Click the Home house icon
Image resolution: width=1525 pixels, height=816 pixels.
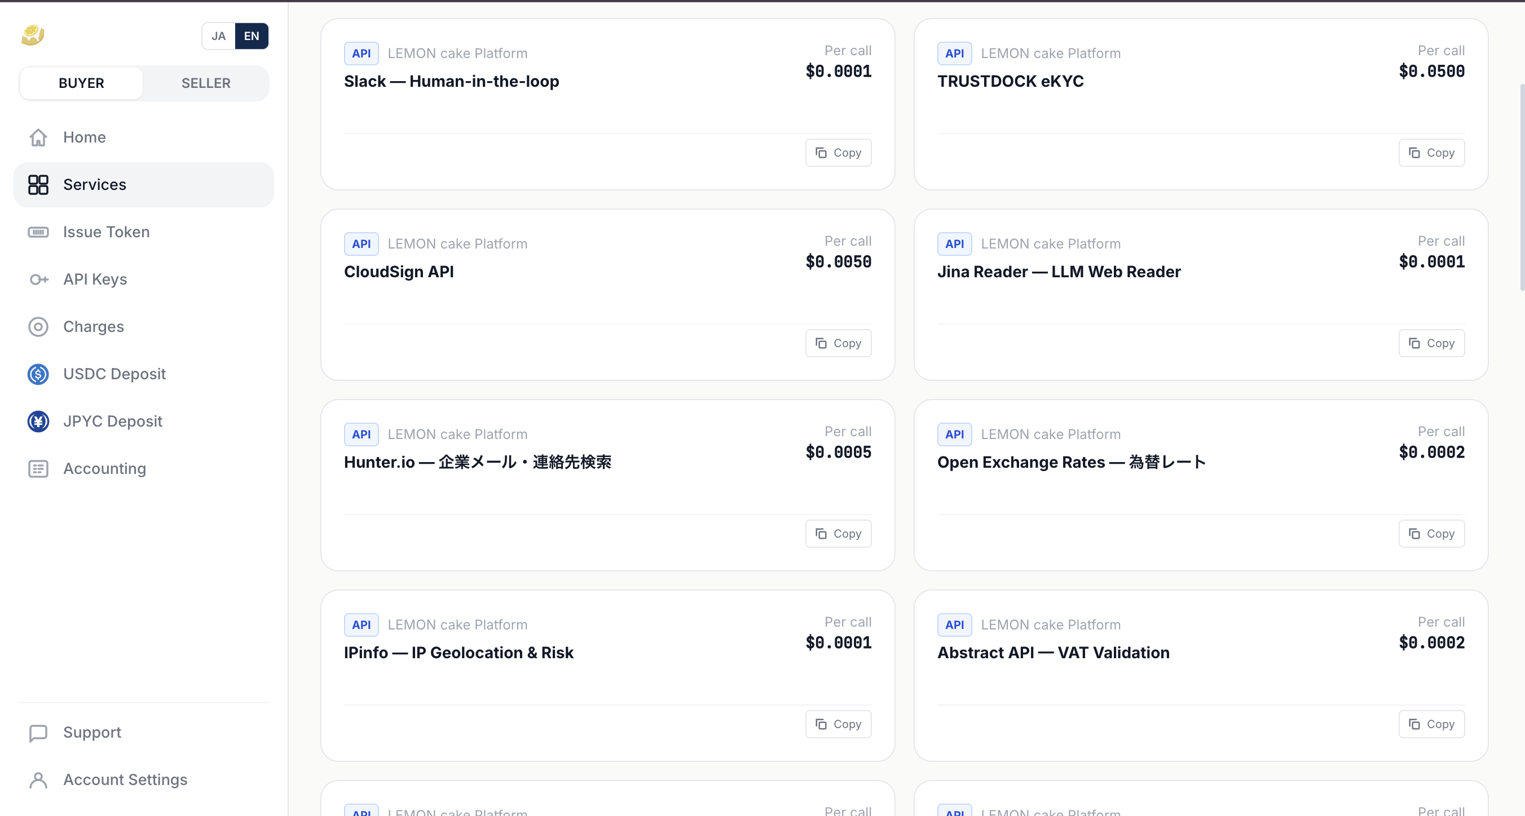[x=38, y=138]
